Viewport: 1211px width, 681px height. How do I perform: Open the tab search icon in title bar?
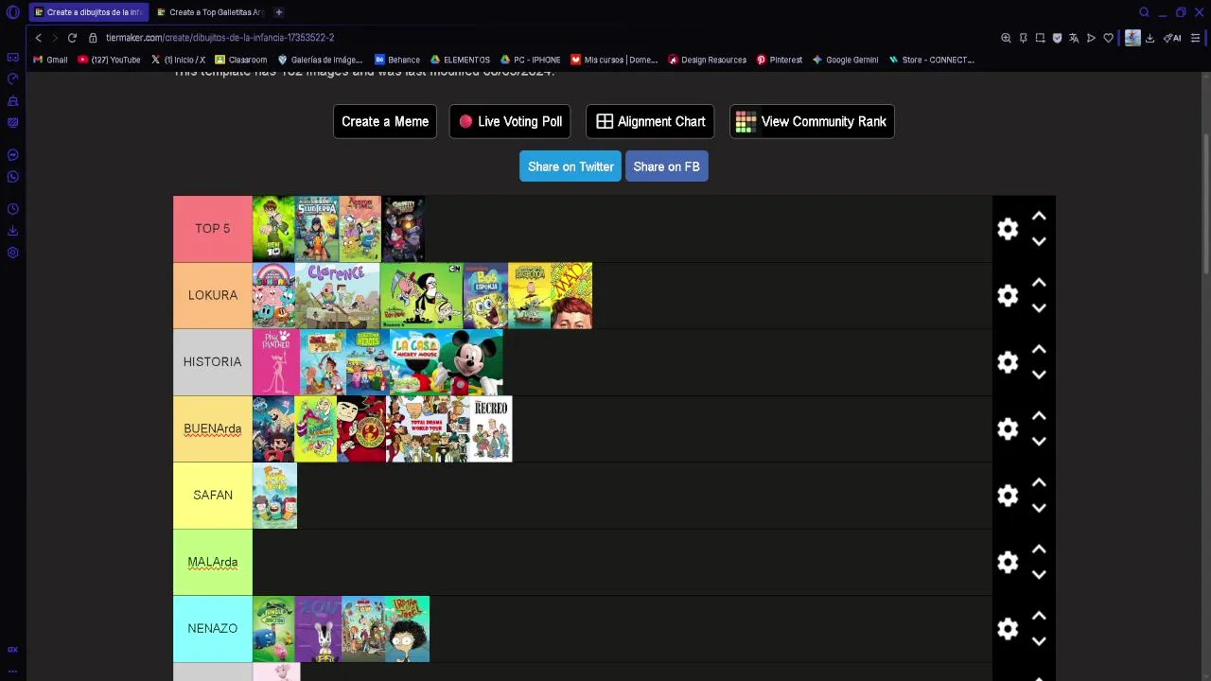[1144, 12]
